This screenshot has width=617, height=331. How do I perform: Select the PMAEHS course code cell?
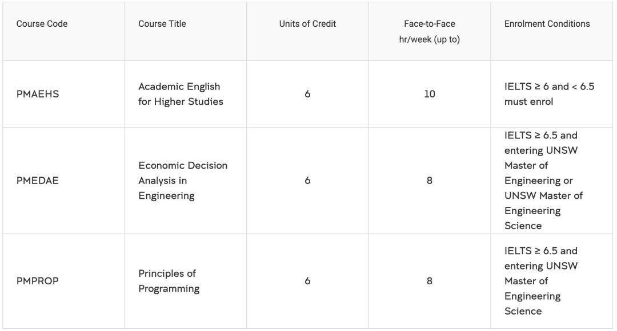pyautogui.click(x=38, y=94)
